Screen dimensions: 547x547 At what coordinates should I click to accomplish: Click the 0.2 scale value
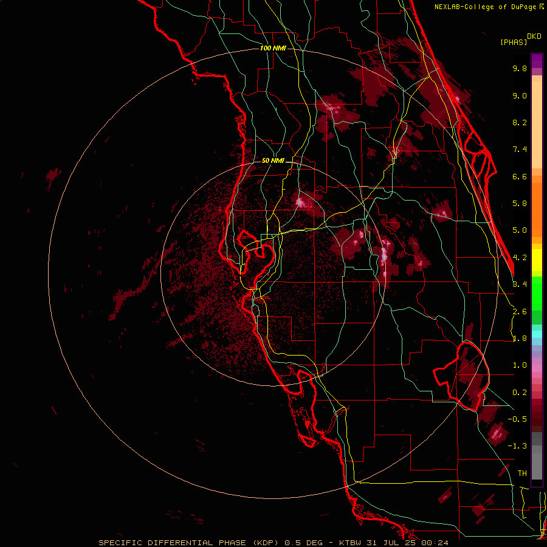coord(520,393)
